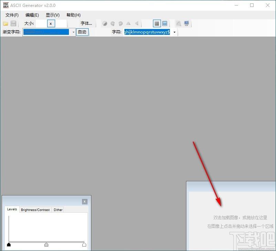Image resolution: width=276 pixels, height=251 pixels.
Task: Click the computer monitor icon in toolbar
Action: [186, 23]
